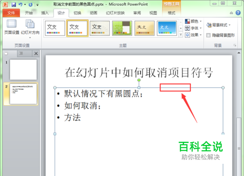Apply the highlighted second theme thumbnail

pyautogui.click(x=78, y=28)
